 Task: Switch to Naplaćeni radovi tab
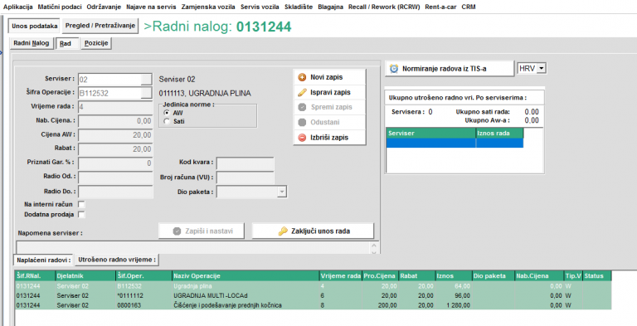click(43, 260)
